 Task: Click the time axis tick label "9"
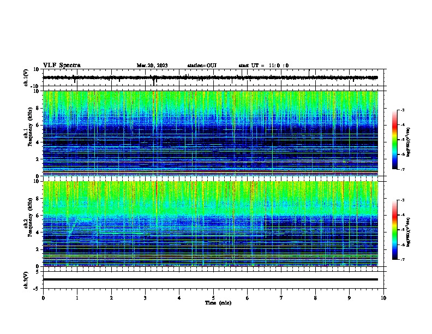pos(349,298)
